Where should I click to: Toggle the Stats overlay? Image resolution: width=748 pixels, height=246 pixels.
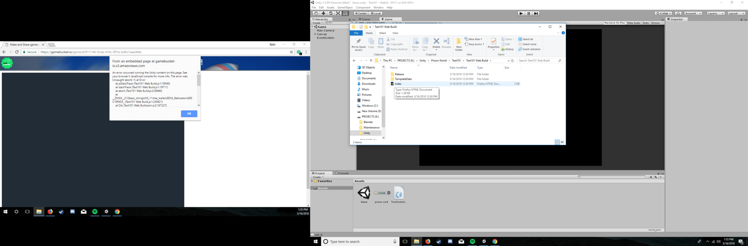pos(645,23)
